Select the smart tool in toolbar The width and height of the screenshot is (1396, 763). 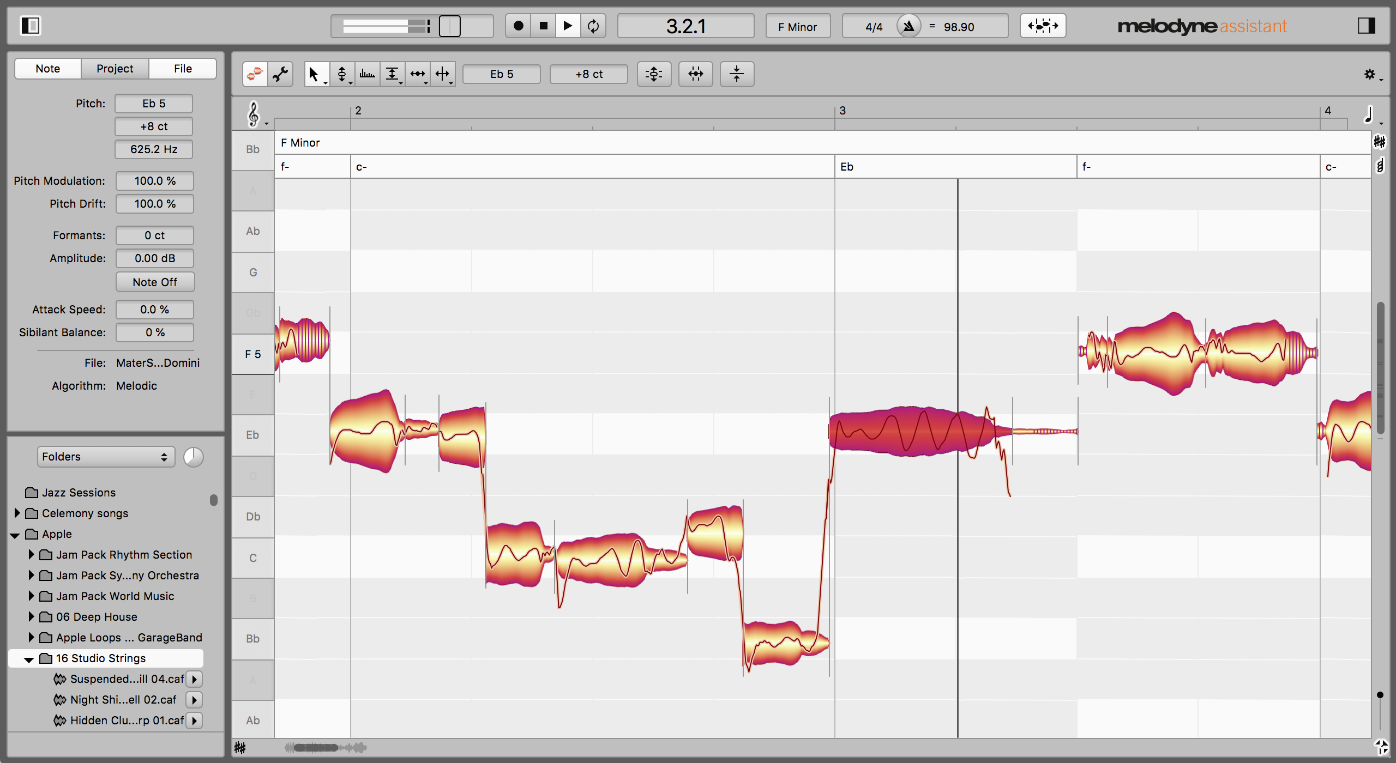coord(316,74)
